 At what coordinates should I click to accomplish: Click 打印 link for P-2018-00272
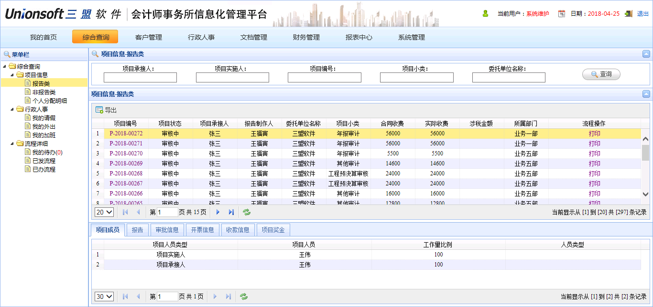click(x=595, y=133)
